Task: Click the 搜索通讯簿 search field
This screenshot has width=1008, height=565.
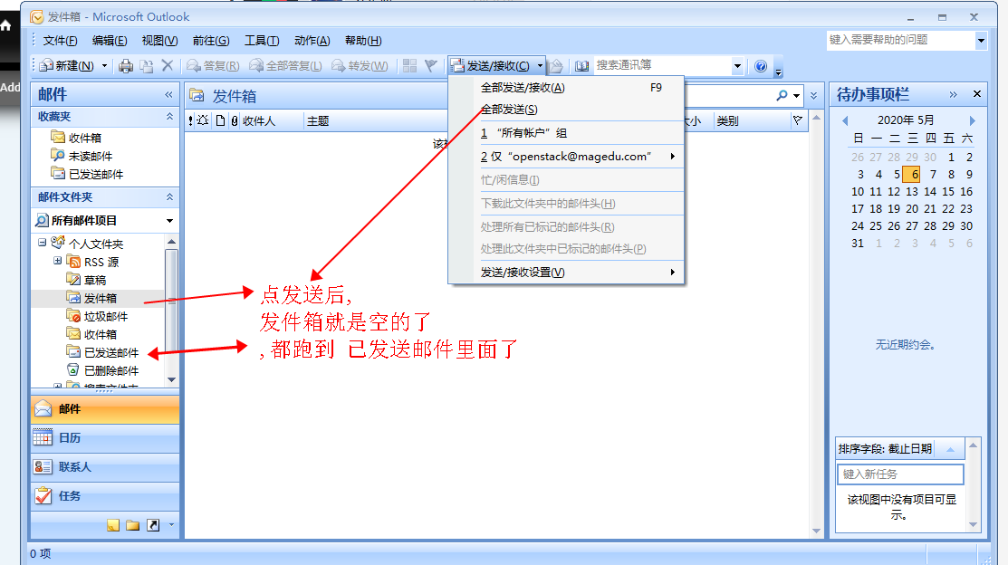Action: 662,65
